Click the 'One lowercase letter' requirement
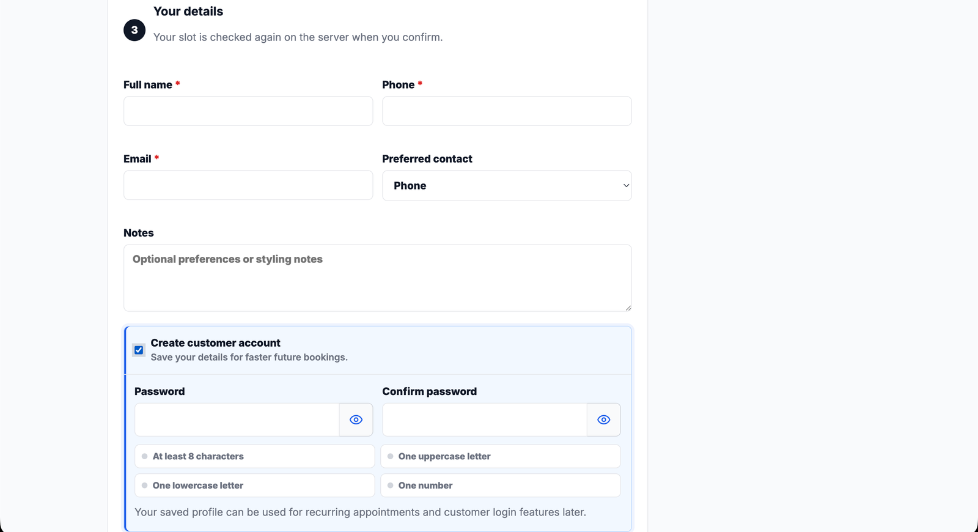The image size is (978, 532). [254, 486]
